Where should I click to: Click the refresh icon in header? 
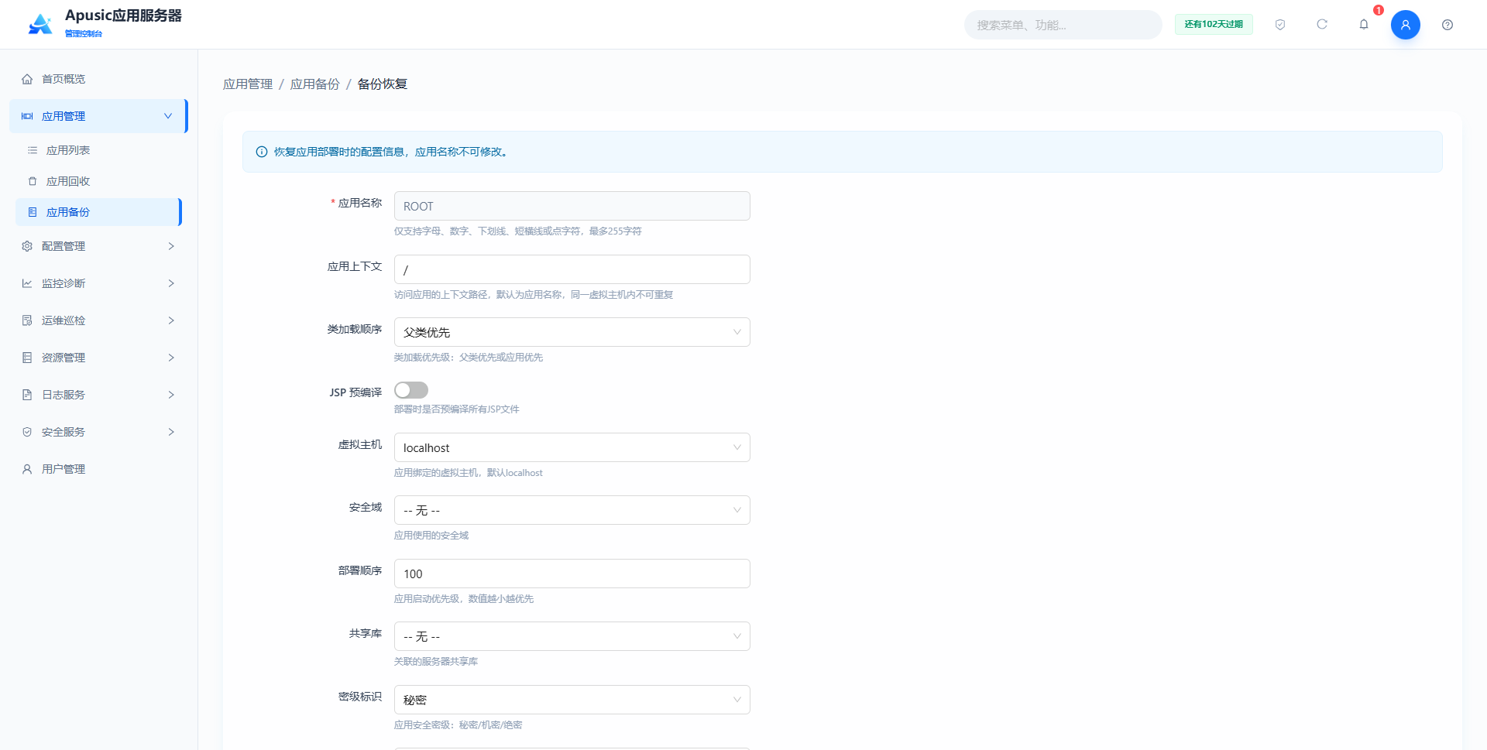pyautogui.click(x=1322, y=25)
